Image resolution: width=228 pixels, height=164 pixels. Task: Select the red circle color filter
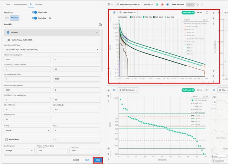point(162,5)
